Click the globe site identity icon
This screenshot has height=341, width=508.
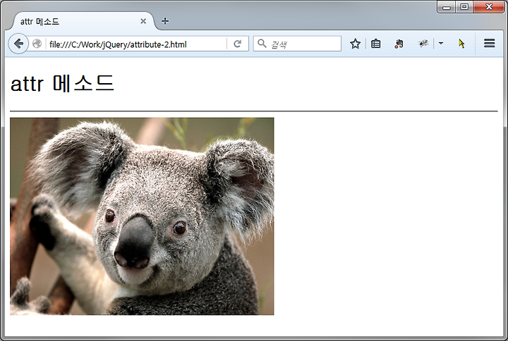(37, 44)
